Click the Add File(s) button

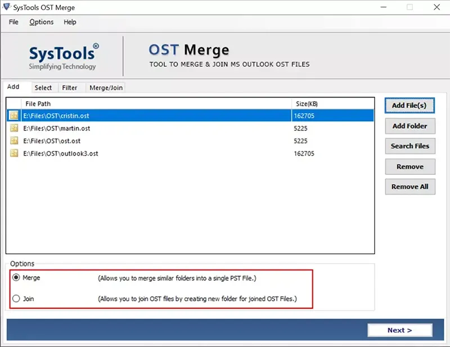point(409,105)
